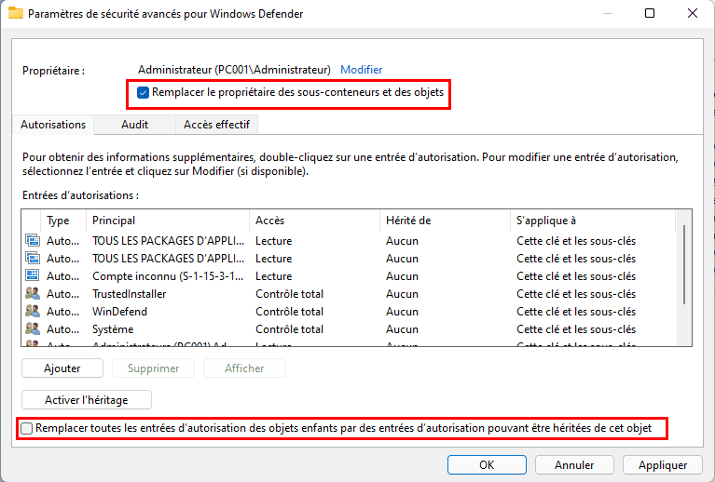Enable Remplacer toutes les entrées d'autorisation des objets enfants
The image size is (715, 482).
coord(26,428)
